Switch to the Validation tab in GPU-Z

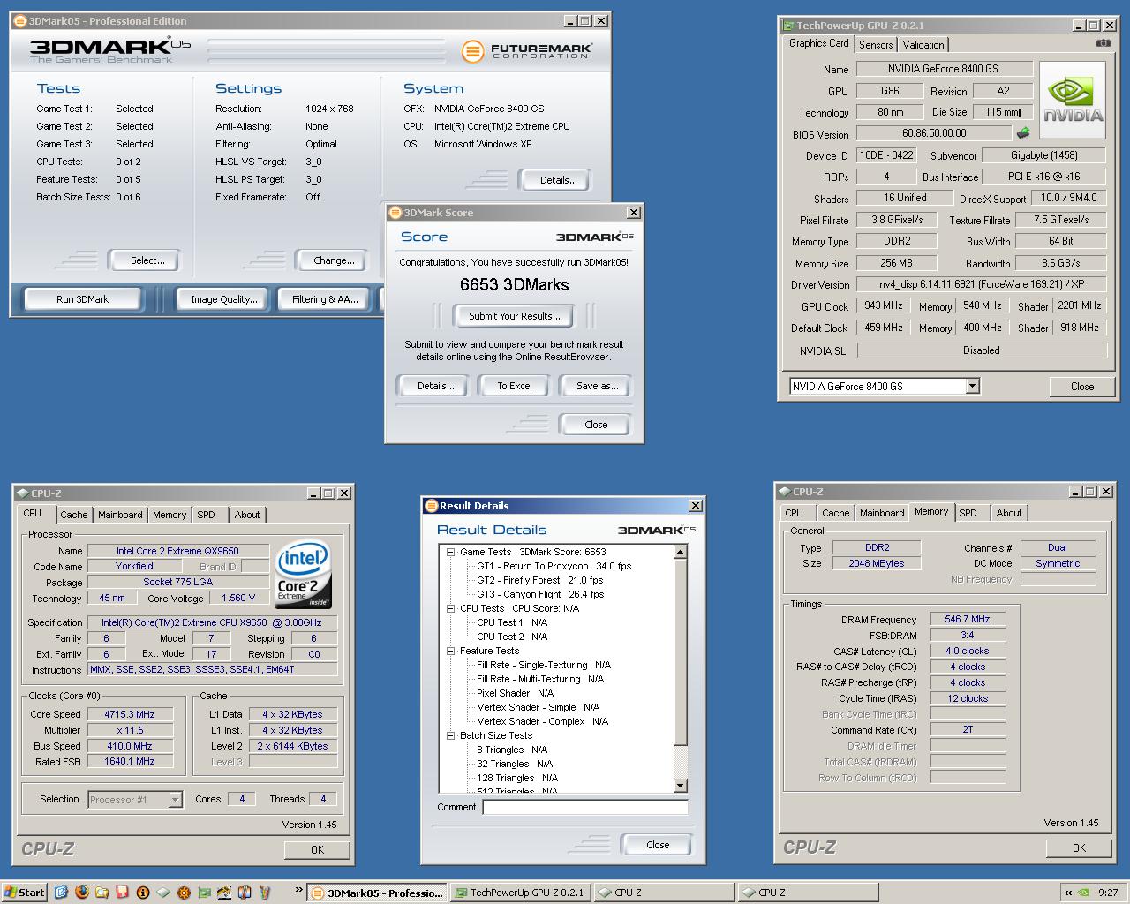click(x=923, y=44)
